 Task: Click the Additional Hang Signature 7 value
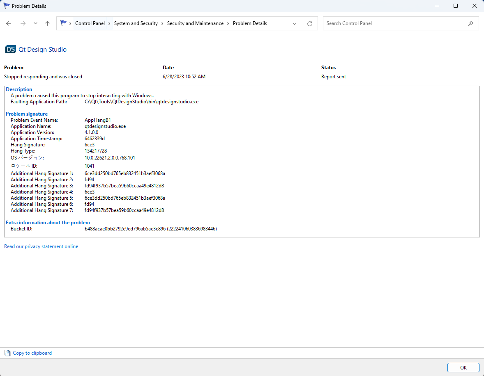coord(124,210)
